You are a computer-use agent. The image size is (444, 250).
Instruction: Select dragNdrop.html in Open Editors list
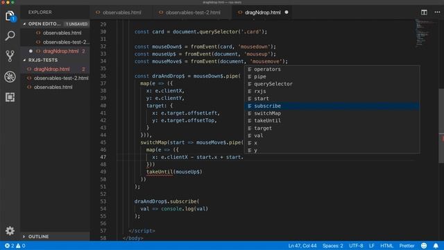coord(55,51)
